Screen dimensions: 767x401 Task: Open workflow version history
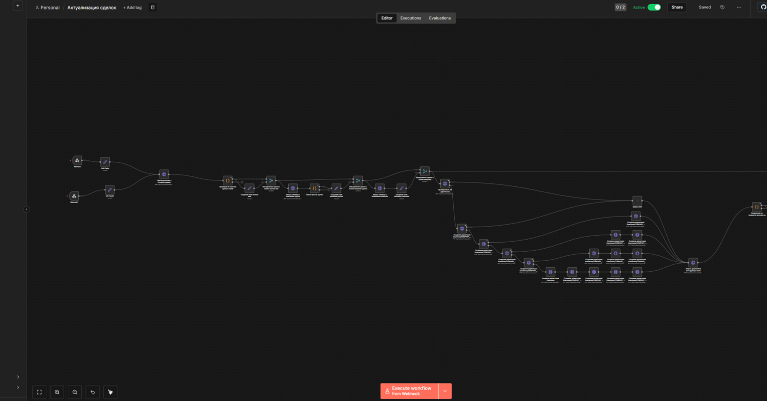722,8
